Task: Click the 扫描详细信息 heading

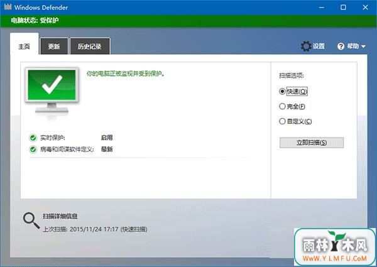Action: pos(60,216)
